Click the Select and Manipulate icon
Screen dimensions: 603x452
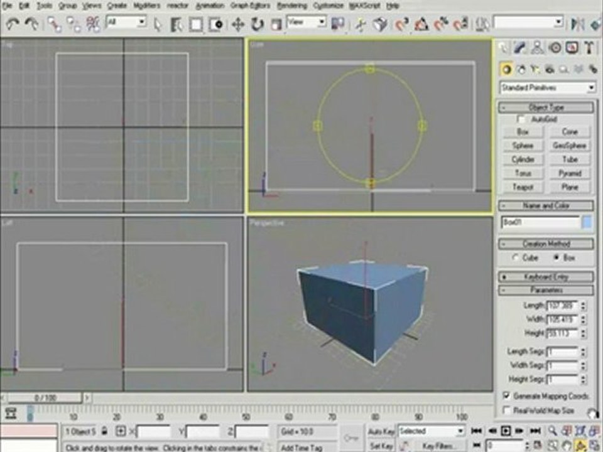tap(361, 24)
